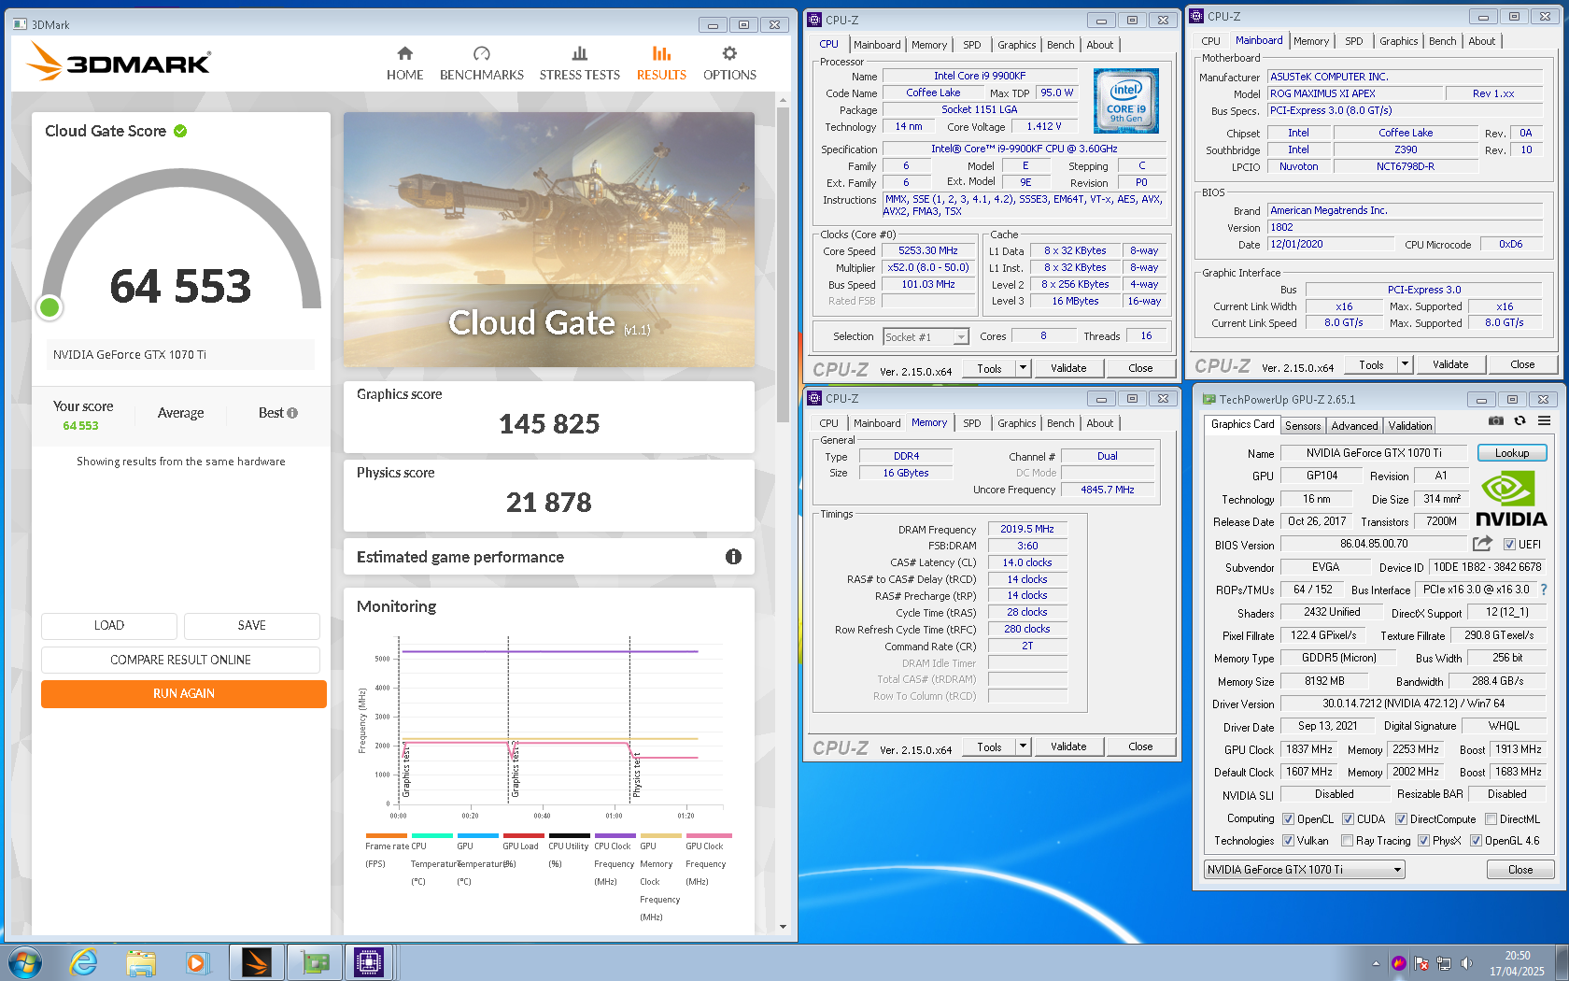
Task: Toggle PhysX checkbox in GPU-Z
Action: pyautogui.click(x=1423, y=841)
